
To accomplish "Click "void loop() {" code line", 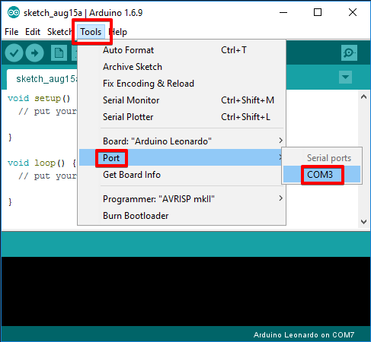I will (x=42, y=163).
